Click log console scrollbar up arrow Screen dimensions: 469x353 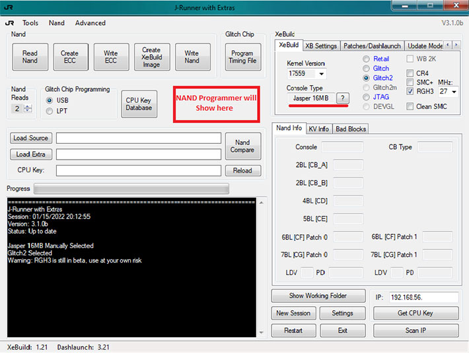tap(262, 203)
